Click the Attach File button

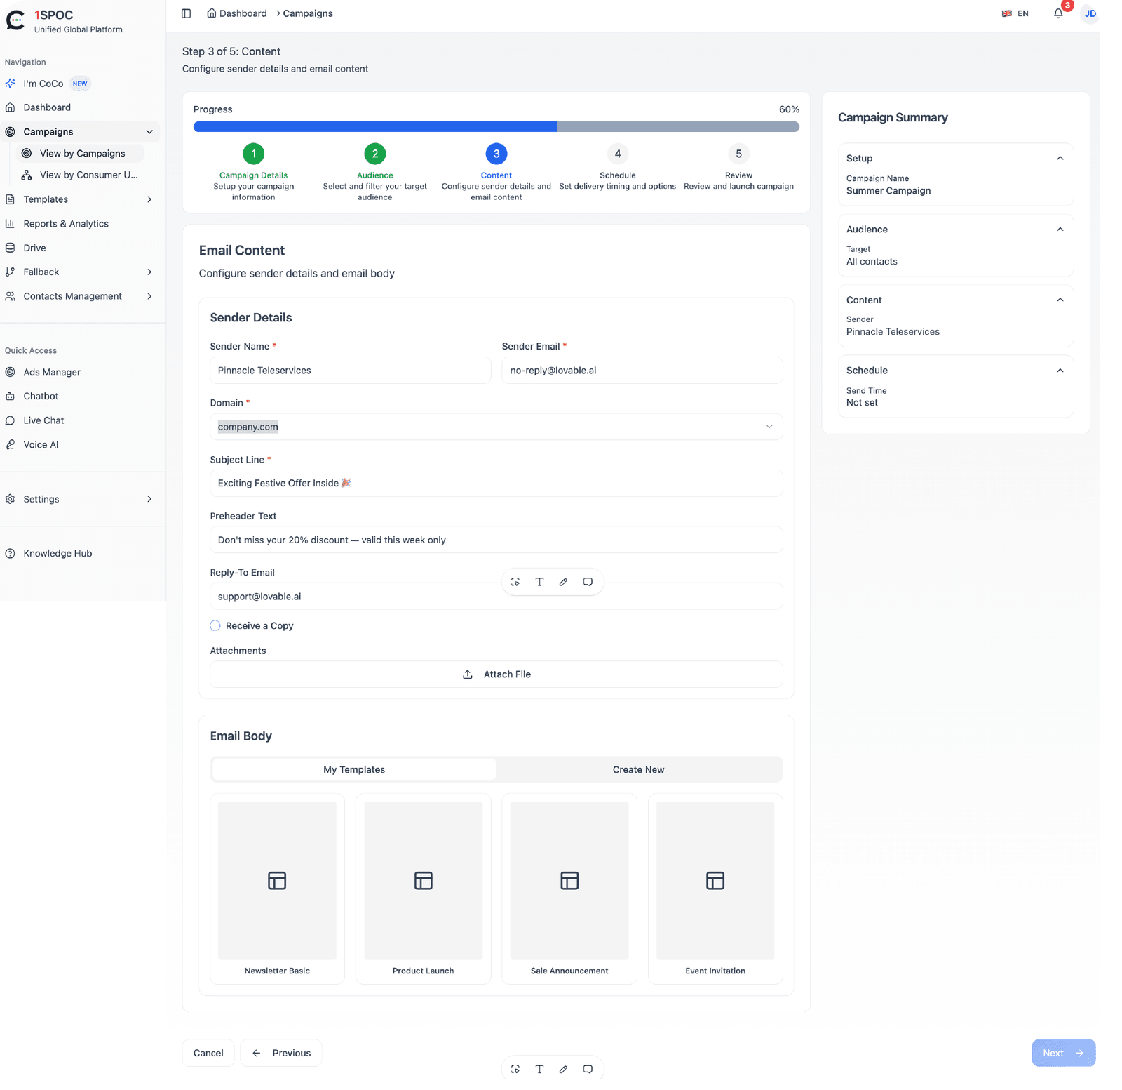(496, 674)
